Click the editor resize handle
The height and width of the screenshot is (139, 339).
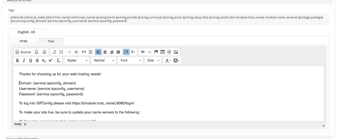(323, 125)
